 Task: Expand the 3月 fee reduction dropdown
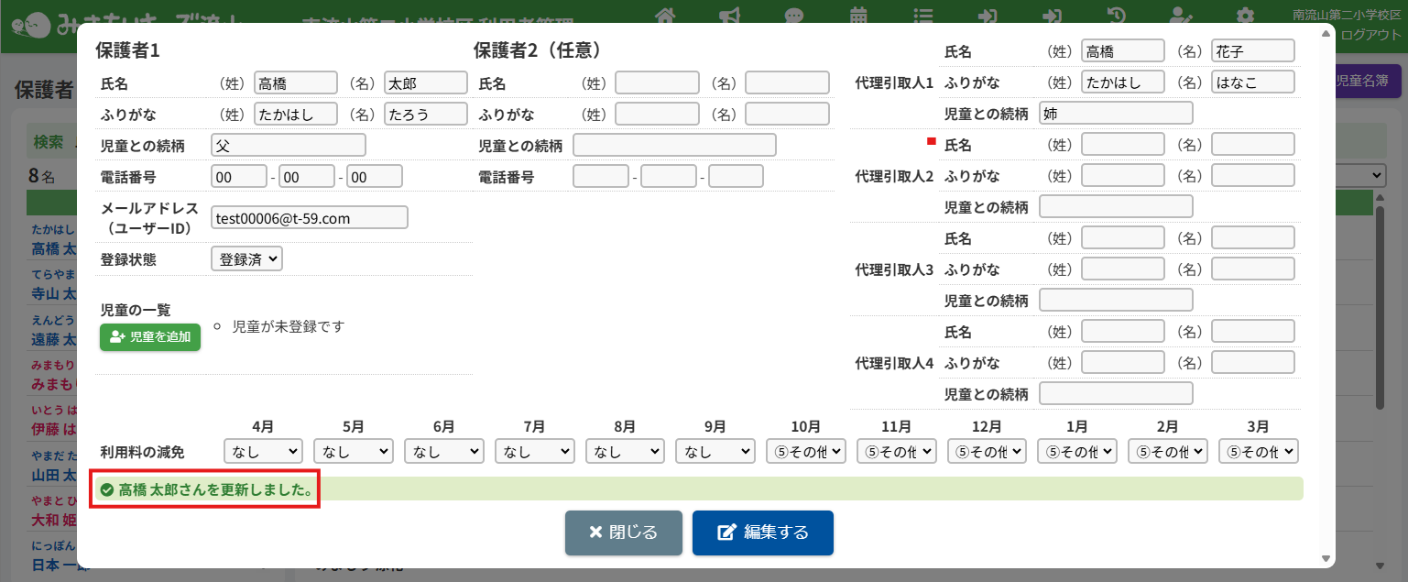(1258, 451)
